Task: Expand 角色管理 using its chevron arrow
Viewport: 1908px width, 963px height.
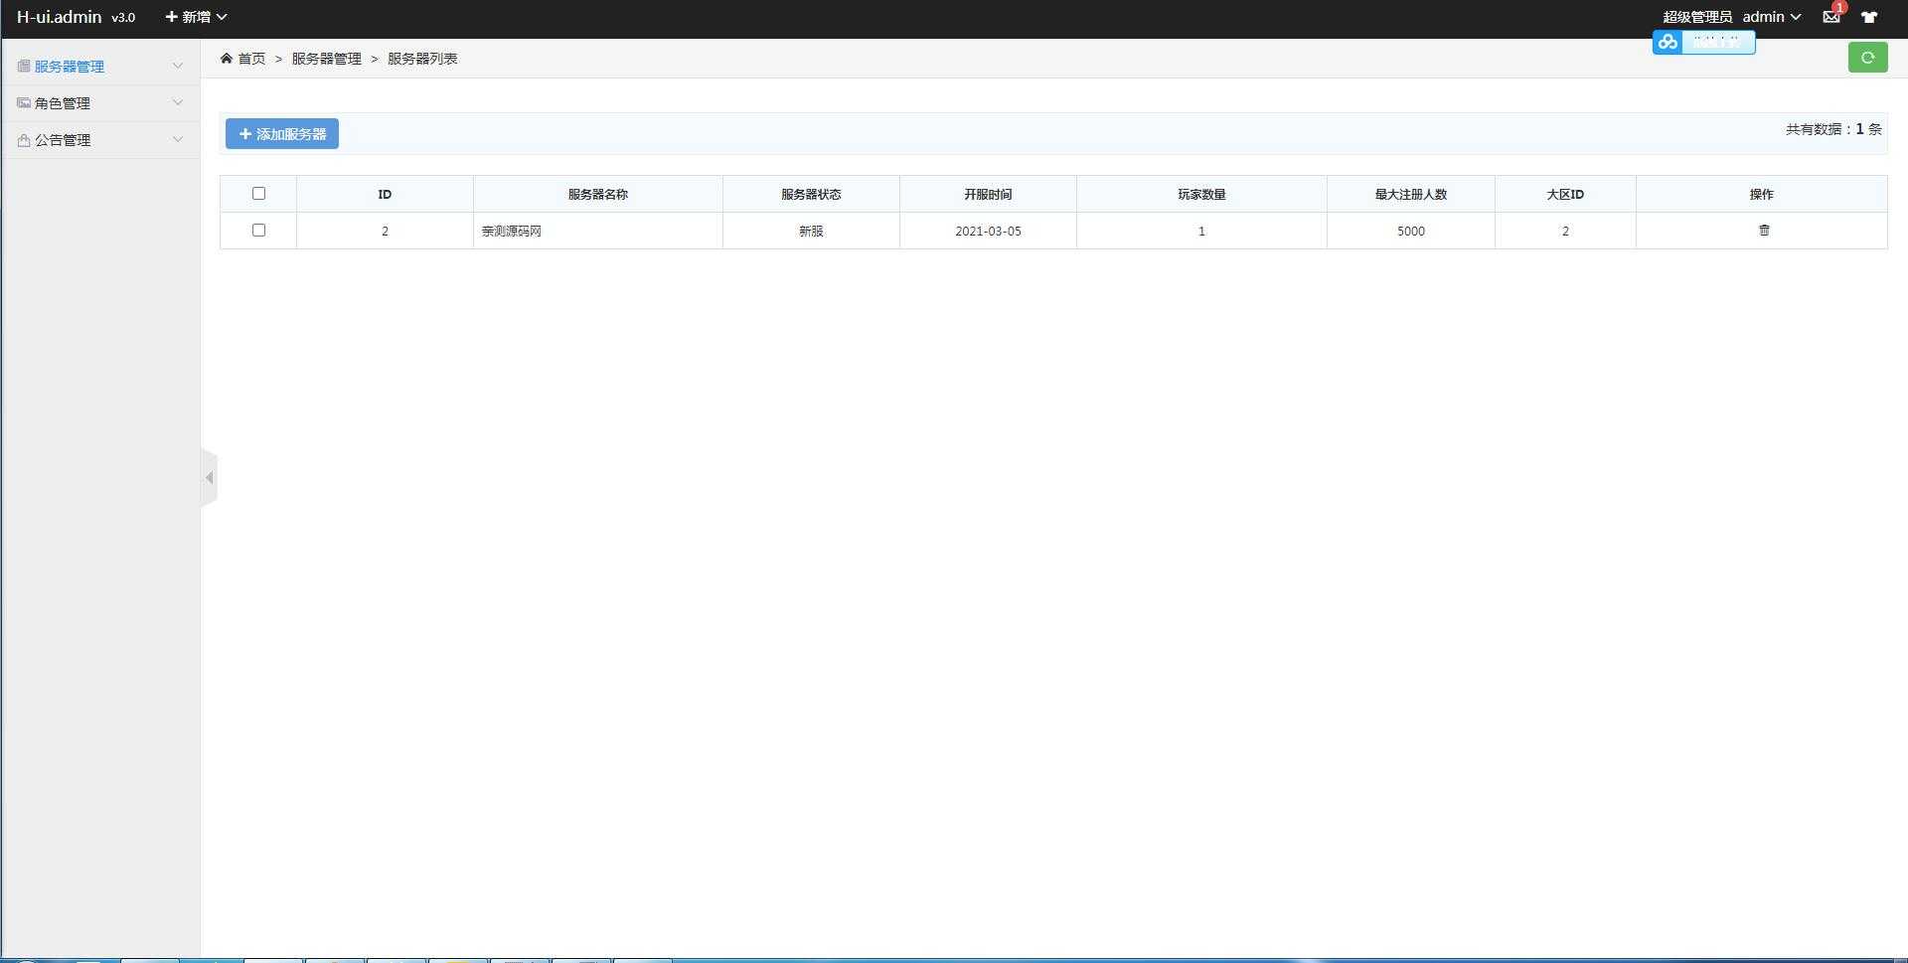Action: point(178,103)
